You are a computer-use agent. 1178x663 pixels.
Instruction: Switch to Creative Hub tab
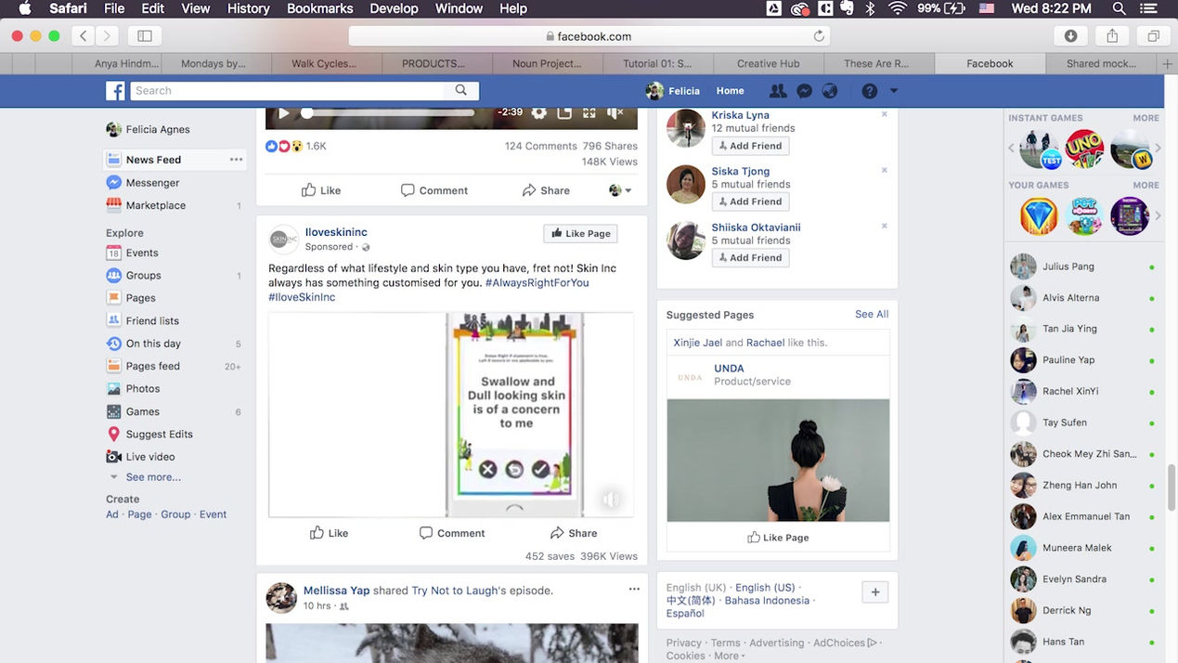pyautogui.click(x=768, y=64)
